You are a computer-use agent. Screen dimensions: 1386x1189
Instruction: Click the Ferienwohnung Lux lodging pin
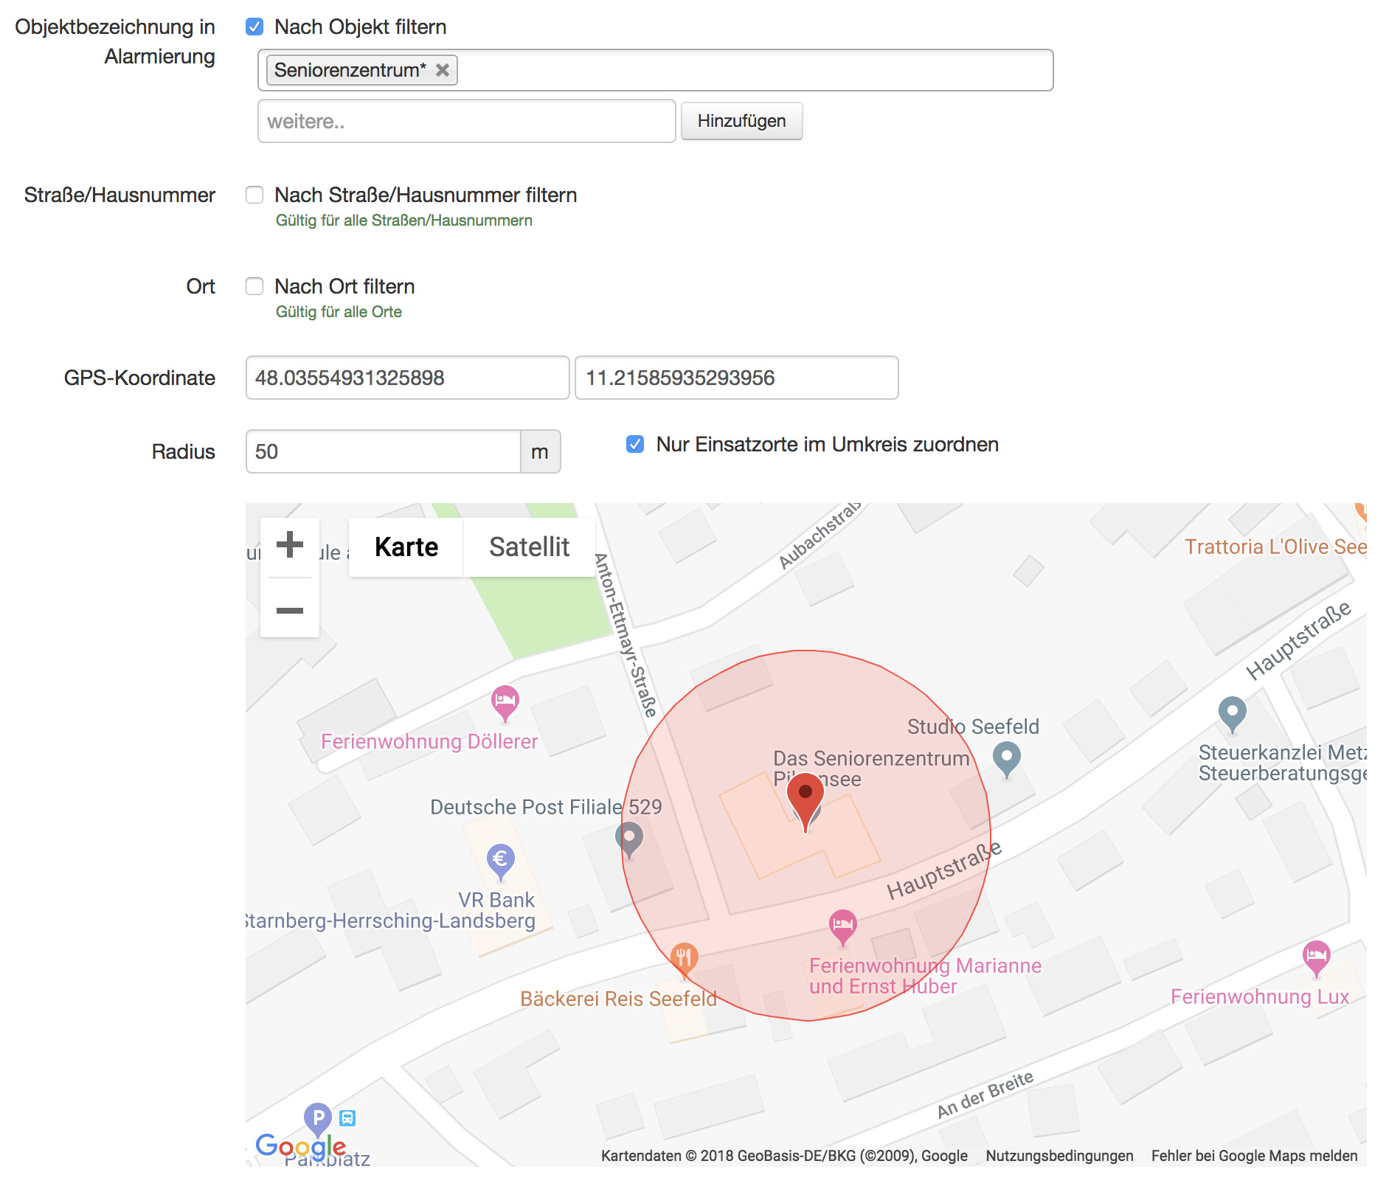pos(1316,957)
